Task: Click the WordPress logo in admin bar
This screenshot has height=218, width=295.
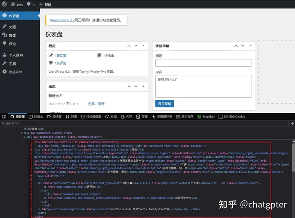Action: pos(5,4)
